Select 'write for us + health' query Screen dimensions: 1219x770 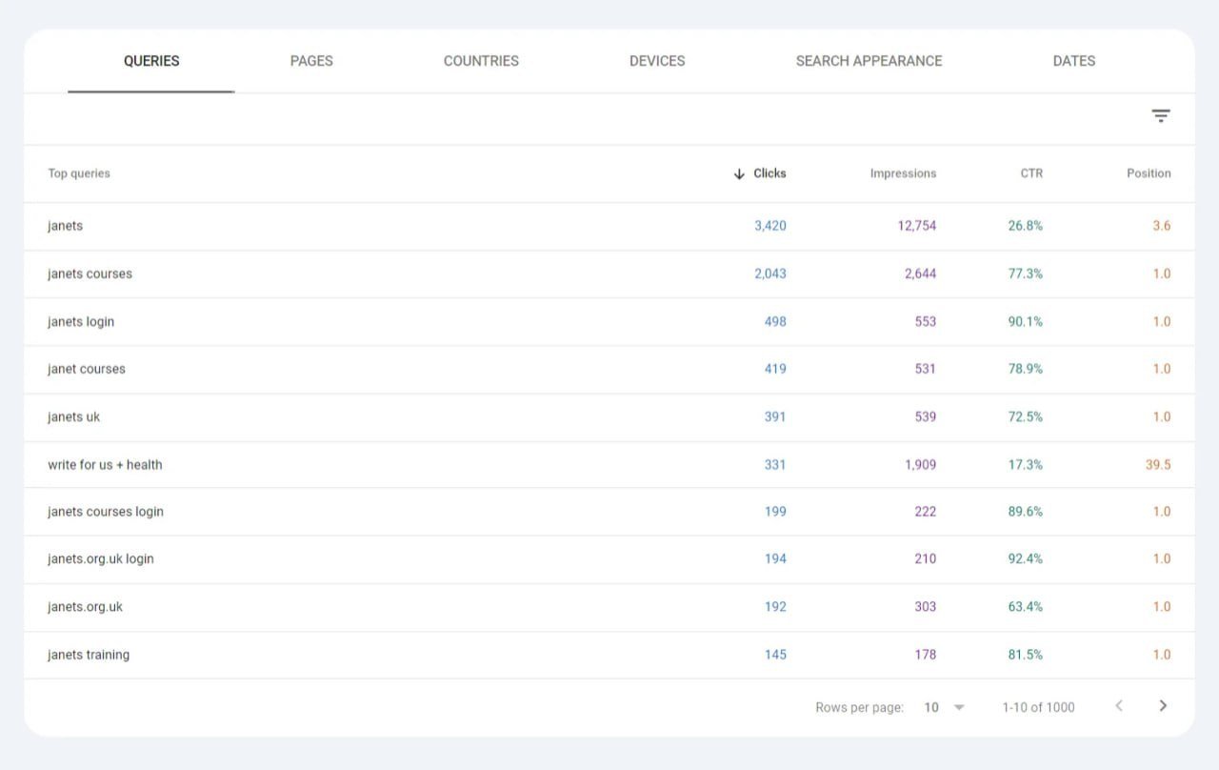pos(105,464)
